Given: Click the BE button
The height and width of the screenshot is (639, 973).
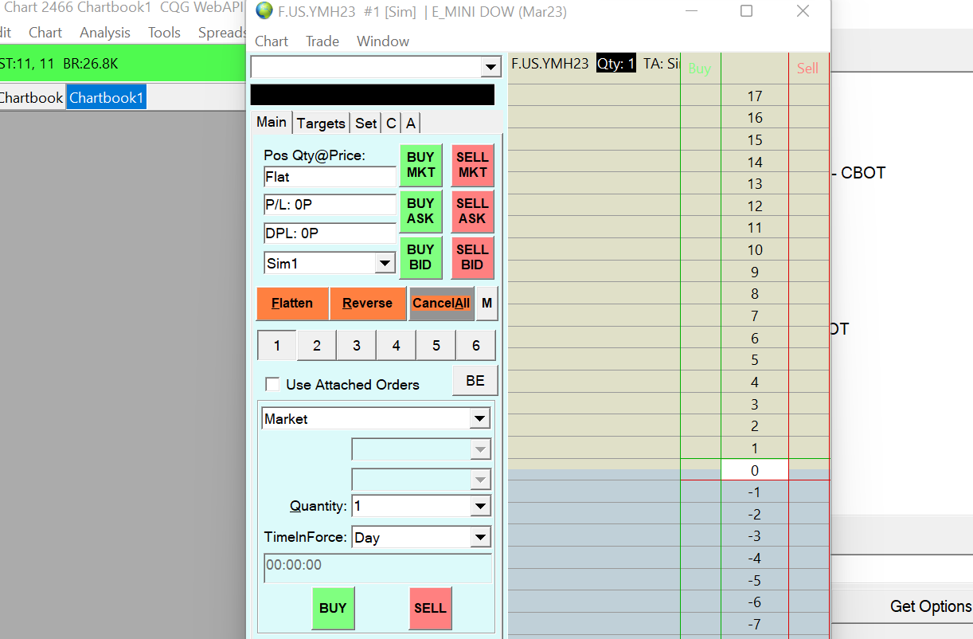Looking at the screenshot, I should pos(475,381).
